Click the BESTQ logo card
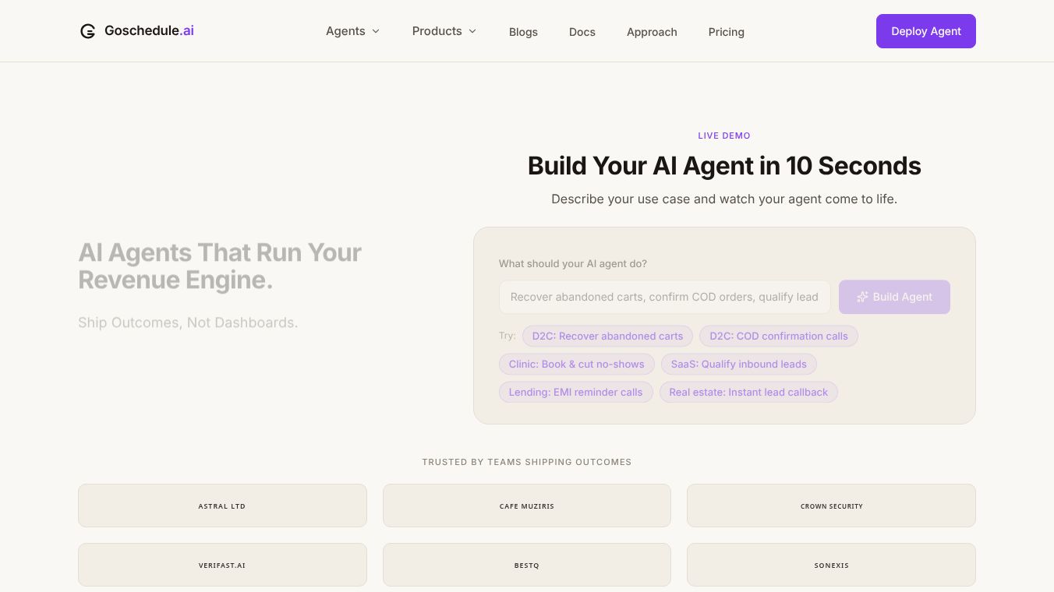This screenshot has width=1054, height=592. tap(527, 565)
